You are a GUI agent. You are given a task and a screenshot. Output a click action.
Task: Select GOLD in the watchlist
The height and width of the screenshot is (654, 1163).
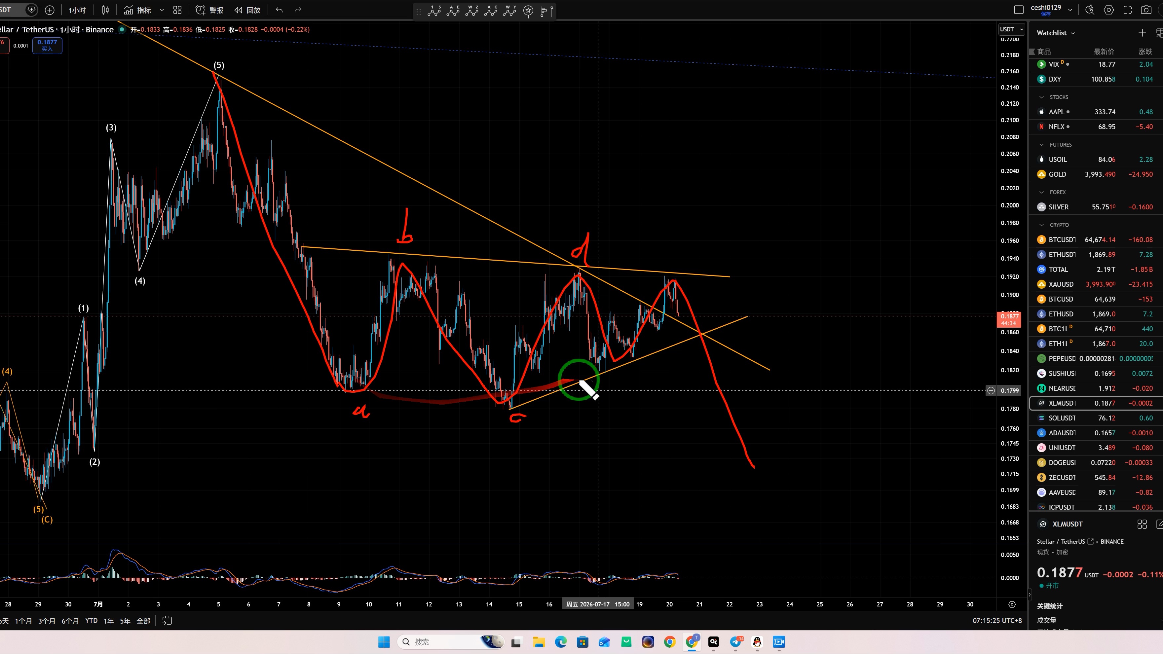pos(1096,174)
